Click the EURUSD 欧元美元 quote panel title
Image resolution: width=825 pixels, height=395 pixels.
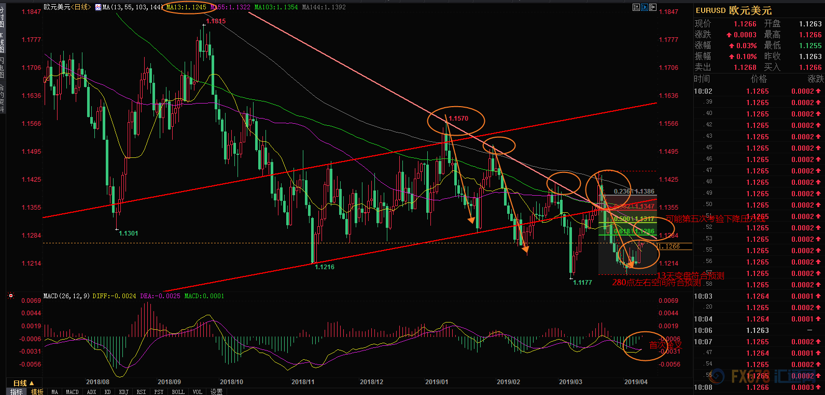point(734,10)
